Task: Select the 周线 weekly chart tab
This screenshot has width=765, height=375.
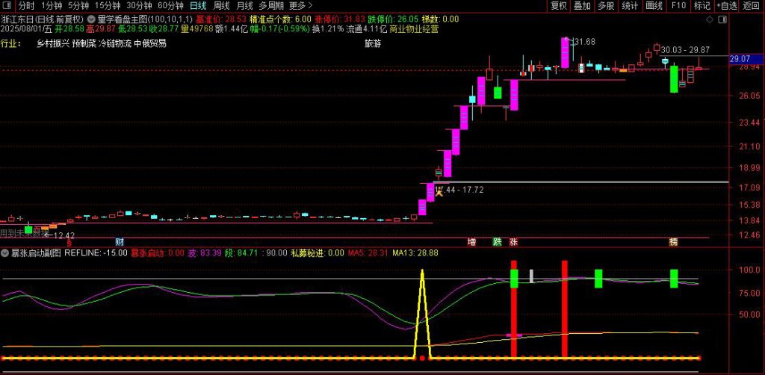Action: (x=222, y=5)
